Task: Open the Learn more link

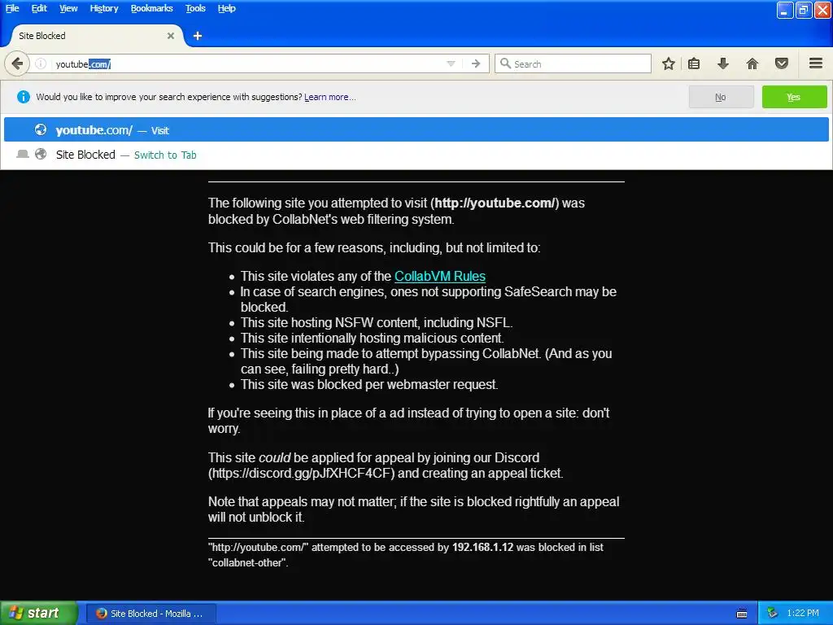Action: (329, 98)
